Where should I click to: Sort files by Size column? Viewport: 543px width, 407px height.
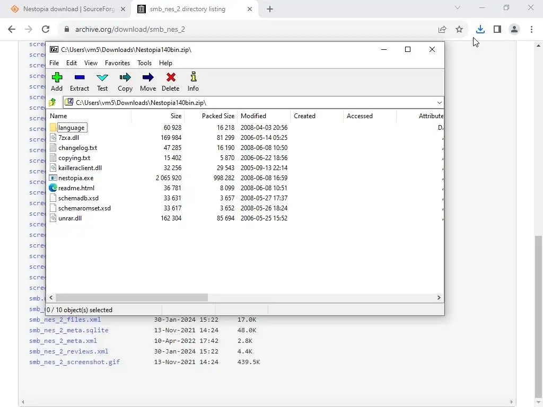[x=158, y=116]
